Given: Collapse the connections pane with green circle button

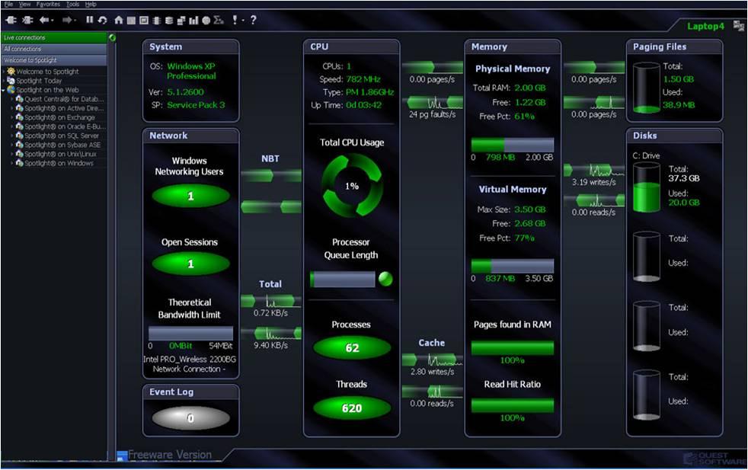Looking at the screenshot, I should [113, 37].
